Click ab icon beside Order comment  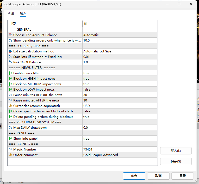click(x=10, y=155)
